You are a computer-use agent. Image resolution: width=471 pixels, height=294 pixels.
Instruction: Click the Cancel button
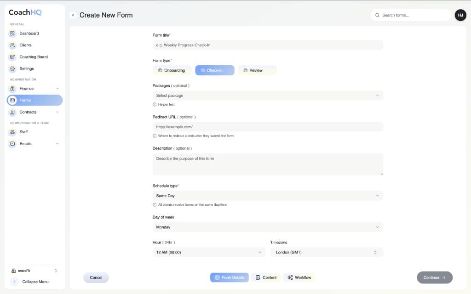(x=96, y=277)
